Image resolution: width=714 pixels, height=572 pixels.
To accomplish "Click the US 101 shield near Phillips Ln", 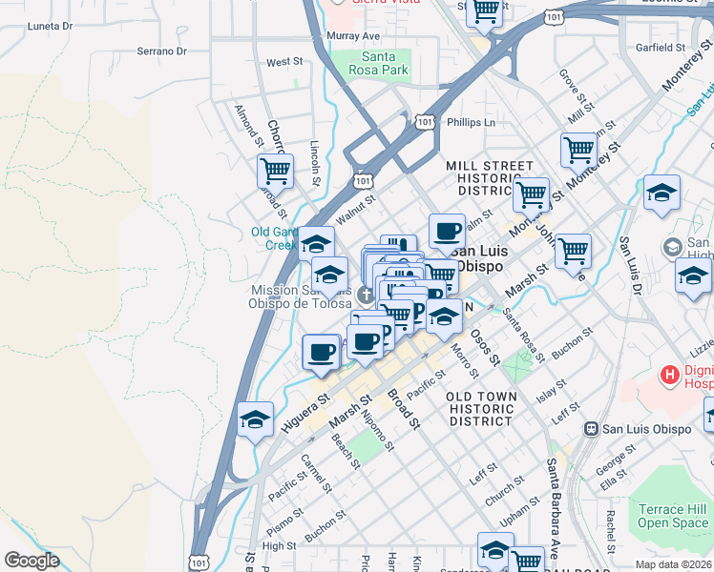I will click(x=425, y=122).
